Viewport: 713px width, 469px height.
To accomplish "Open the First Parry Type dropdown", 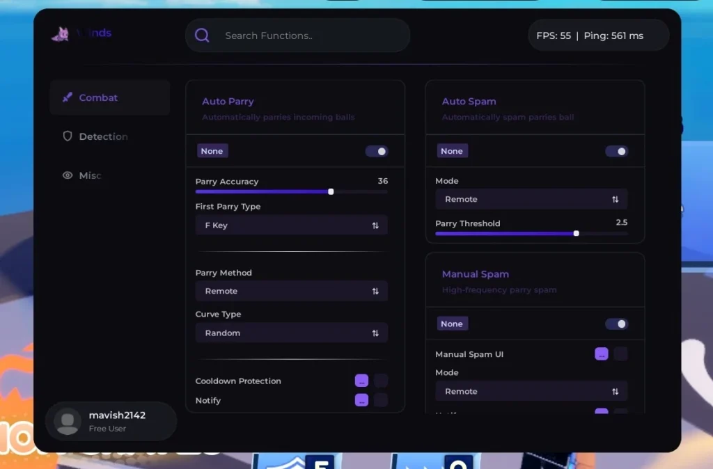I will [291, 225].
